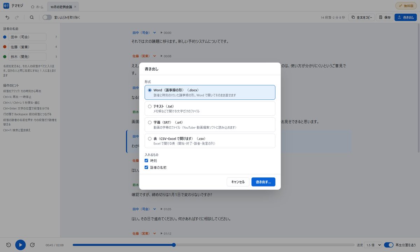This screenshot has height=252, width=420.
Task: Edit speaker name 田中（司会）field
Action: (x=28, y=37)
